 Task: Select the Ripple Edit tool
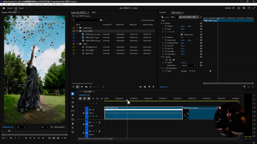point(73,102)
